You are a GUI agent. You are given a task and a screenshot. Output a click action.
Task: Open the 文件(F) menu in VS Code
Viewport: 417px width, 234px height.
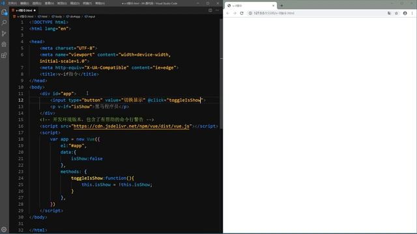point(12,3)
